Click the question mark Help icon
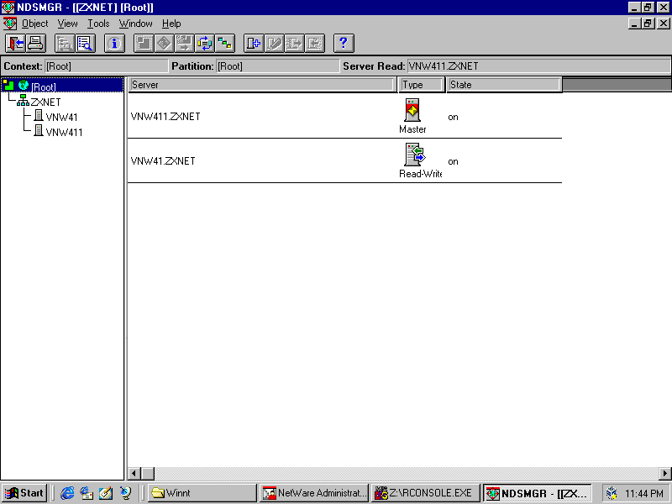 point(343,43)
